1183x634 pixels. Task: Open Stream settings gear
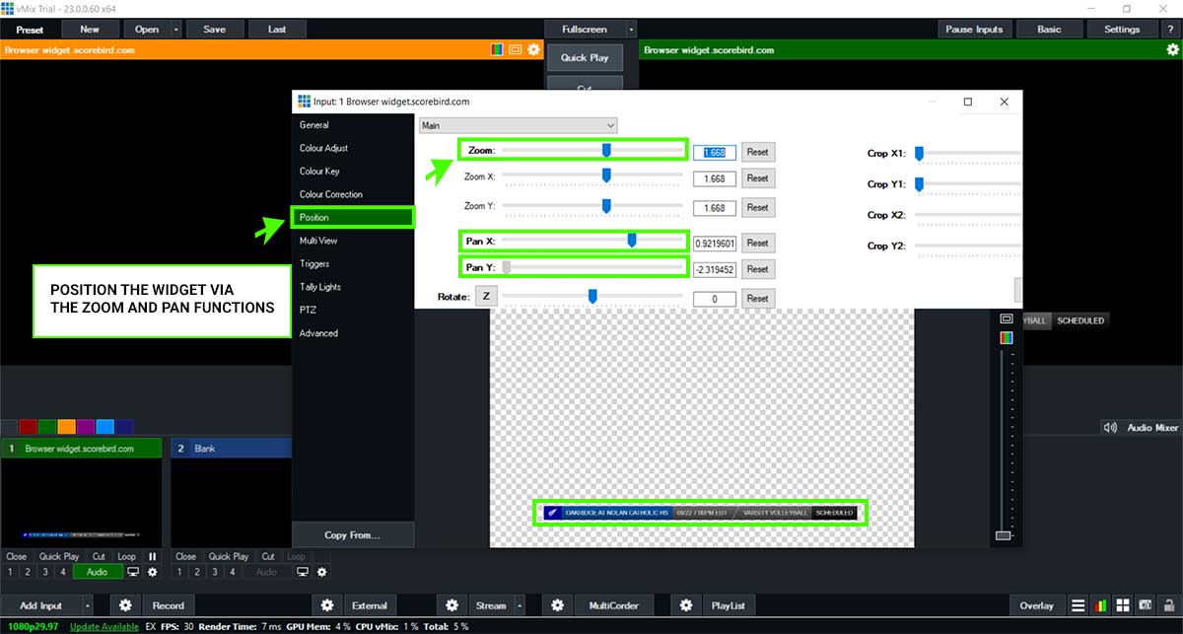[x=452, y=605]
